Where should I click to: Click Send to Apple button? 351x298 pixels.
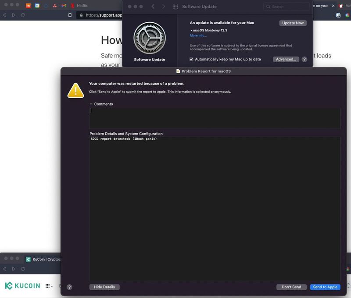pyautogui.click(x=325, y=287)
